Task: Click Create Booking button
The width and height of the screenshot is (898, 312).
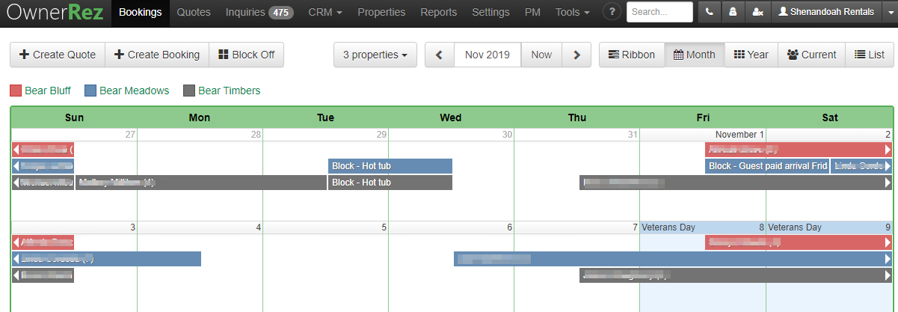Action: click(x=157, y=55)
